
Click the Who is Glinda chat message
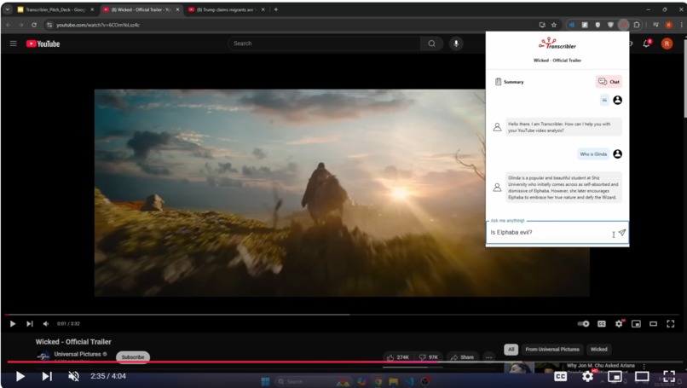tap(594, 154)
